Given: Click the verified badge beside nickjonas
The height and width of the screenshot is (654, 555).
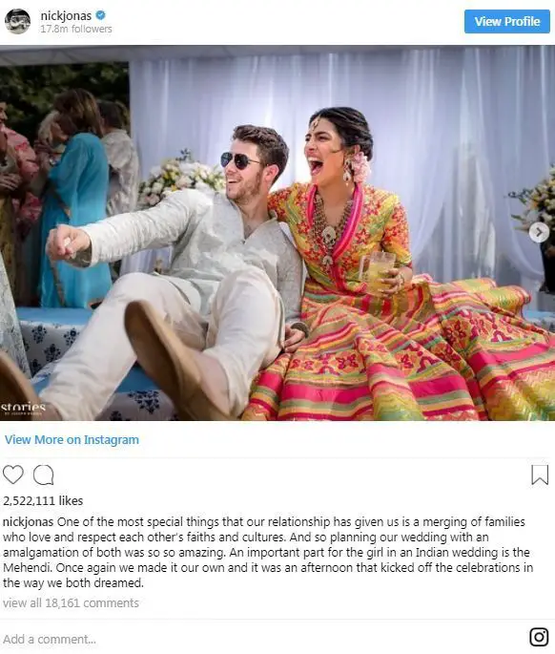Looking at the screenshot, I should (x=100, y=15).
